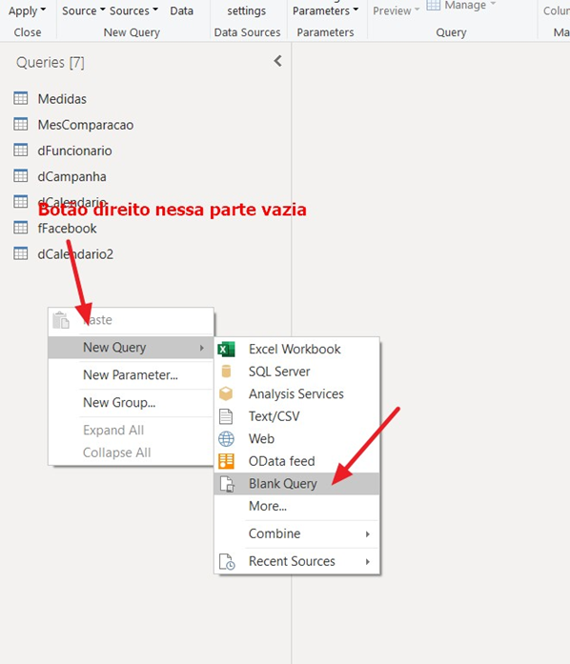Click the table icon beside MesComparacao
This screenshot has height=664, width=570.
pos(20,124)
